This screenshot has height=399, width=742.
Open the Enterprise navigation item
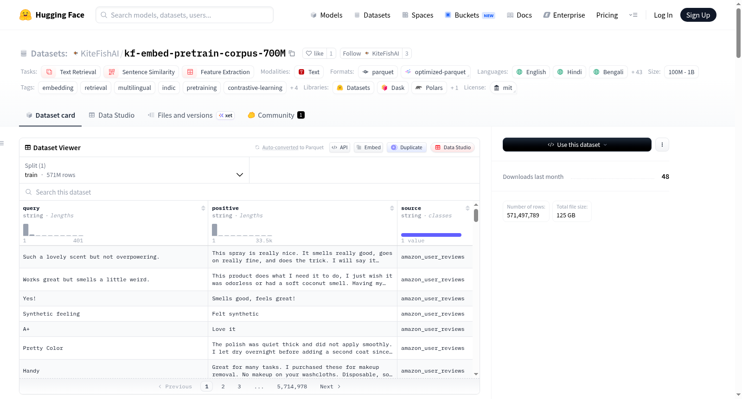[x=564, y=15]
